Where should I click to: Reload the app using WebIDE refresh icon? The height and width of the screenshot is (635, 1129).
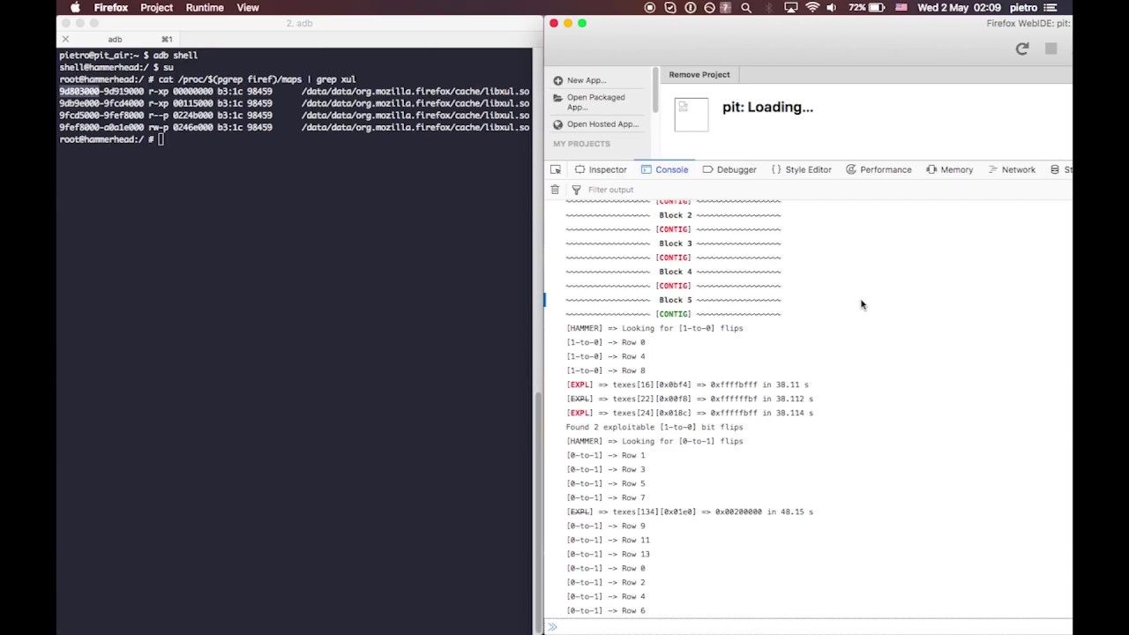pos(1021,49)
